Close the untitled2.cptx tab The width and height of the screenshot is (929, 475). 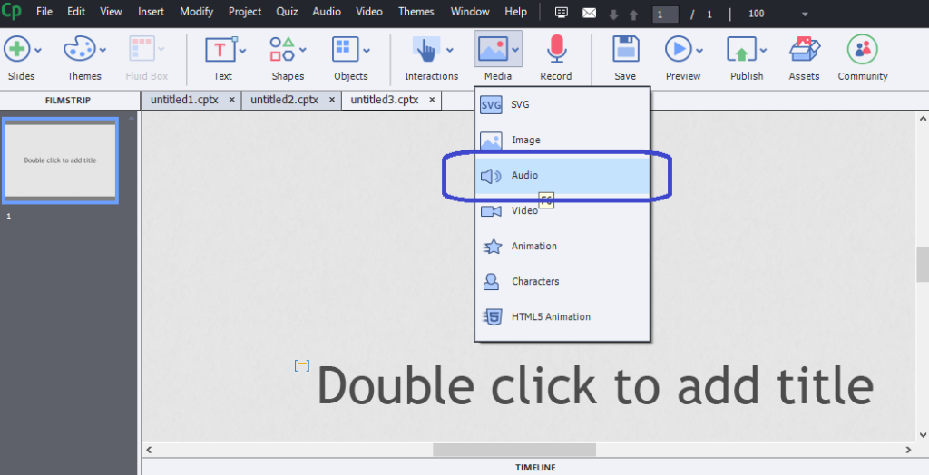332,100
